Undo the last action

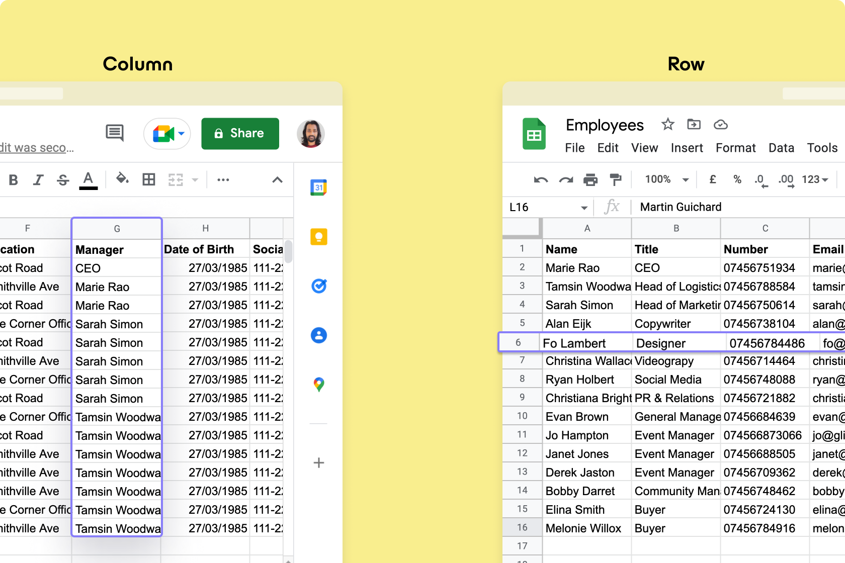point(540,179)
